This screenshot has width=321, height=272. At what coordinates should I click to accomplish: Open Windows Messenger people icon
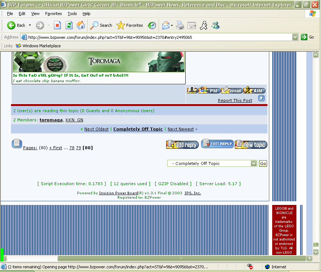point(216,25)
